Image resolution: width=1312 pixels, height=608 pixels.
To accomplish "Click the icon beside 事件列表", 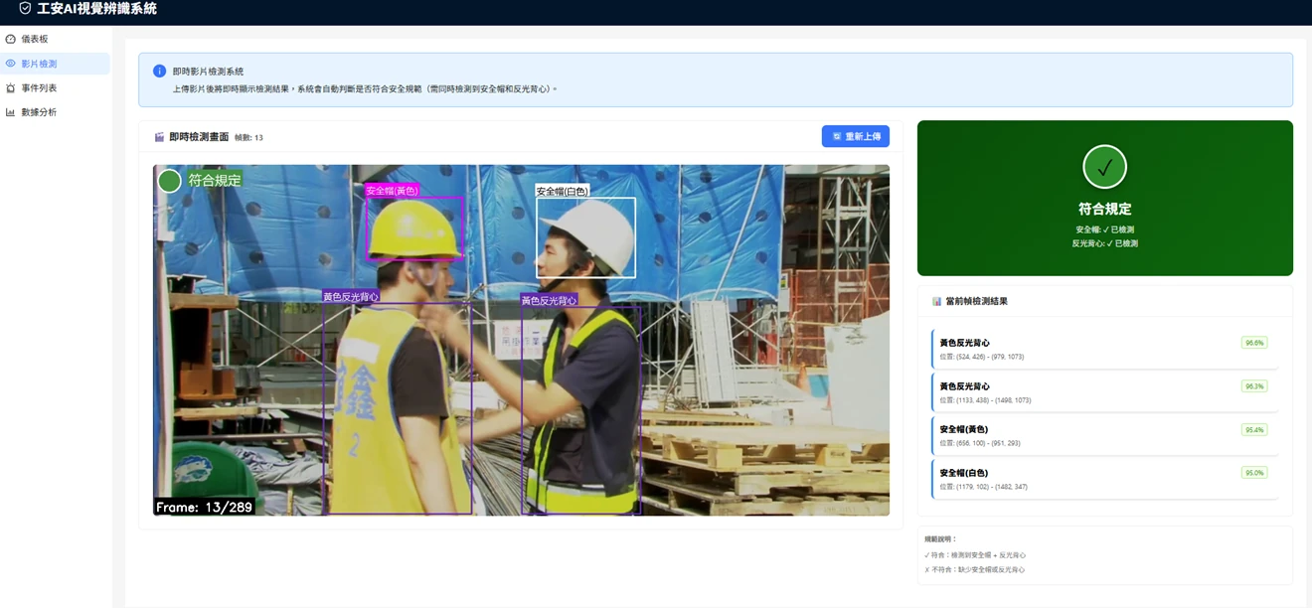I will click(11, 88).
